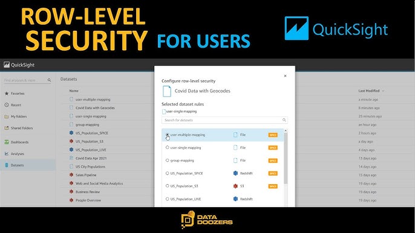This screenshot has height=233, width=415.
Task: Open the user-multiple-mapping dataset in the background list
Action: point(93,100)
